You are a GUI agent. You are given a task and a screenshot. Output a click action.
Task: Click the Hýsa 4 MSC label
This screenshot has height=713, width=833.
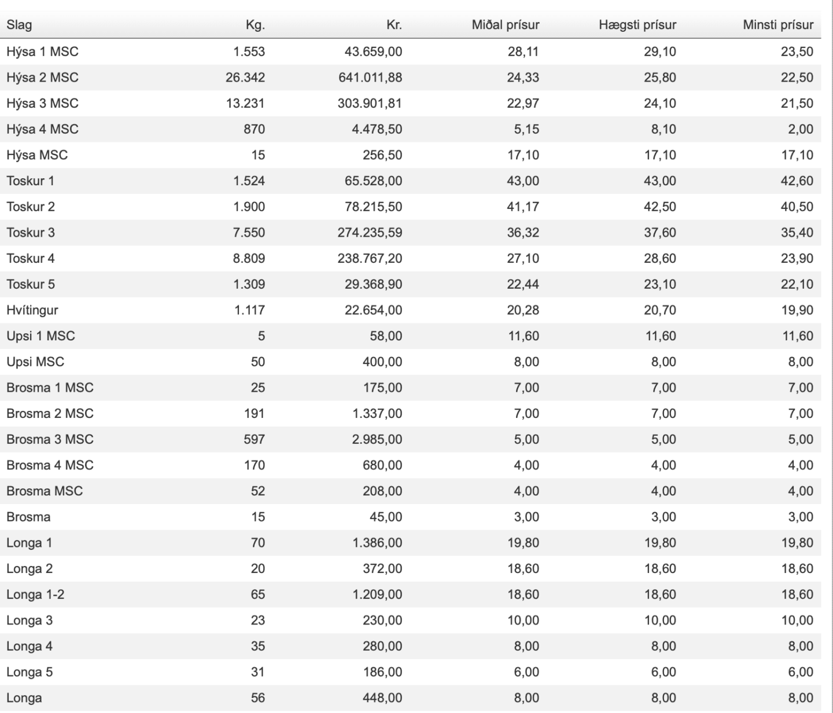click(42, 129)
